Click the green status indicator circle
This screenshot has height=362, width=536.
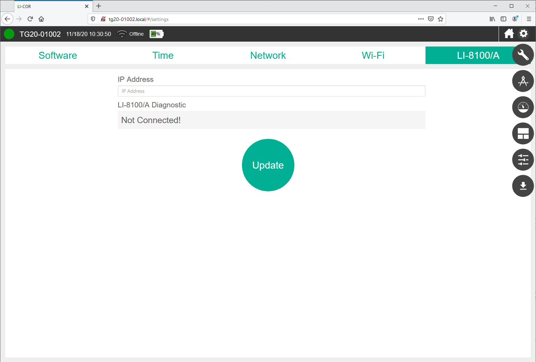(x=9, y=34)
